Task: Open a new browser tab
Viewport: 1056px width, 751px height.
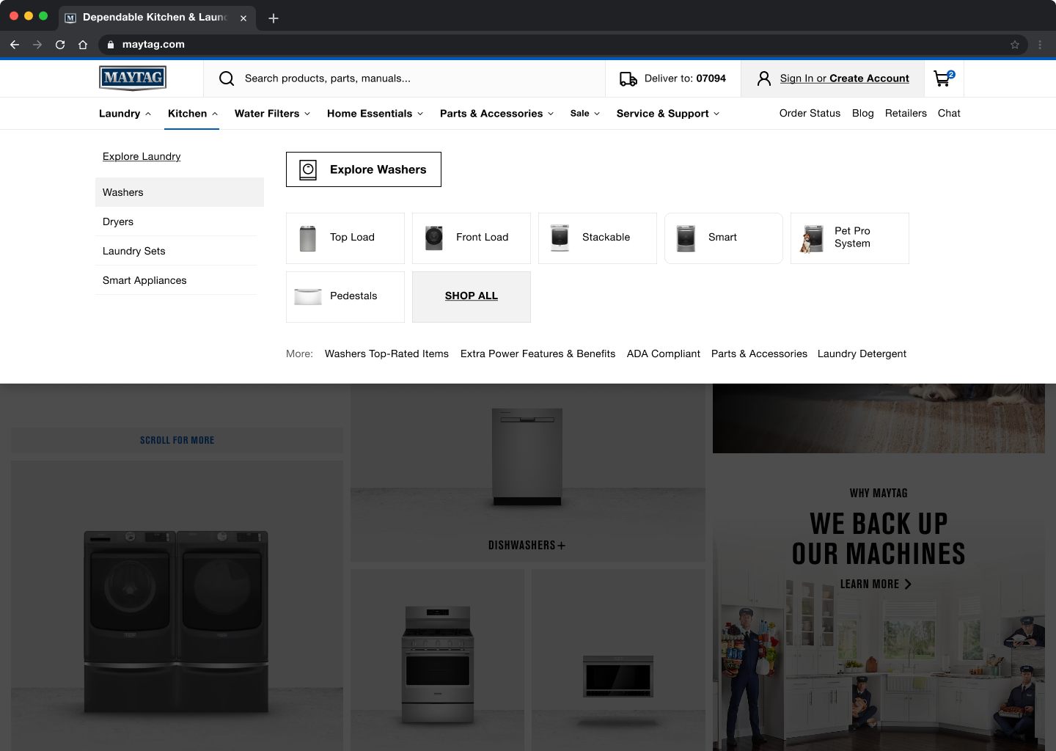Action: [x=274, y=18]
